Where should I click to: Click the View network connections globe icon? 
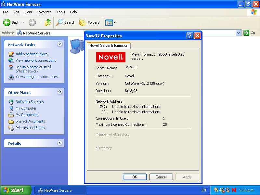(x=11, y=60)
